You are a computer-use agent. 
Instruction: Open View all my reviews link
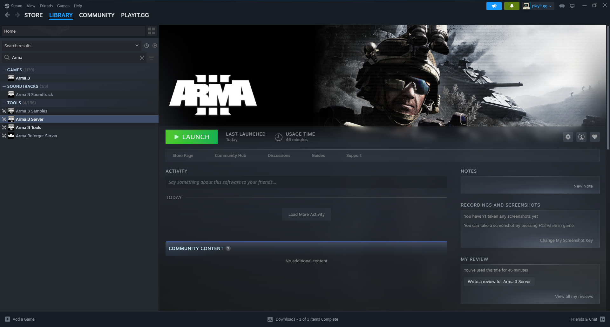574,296
